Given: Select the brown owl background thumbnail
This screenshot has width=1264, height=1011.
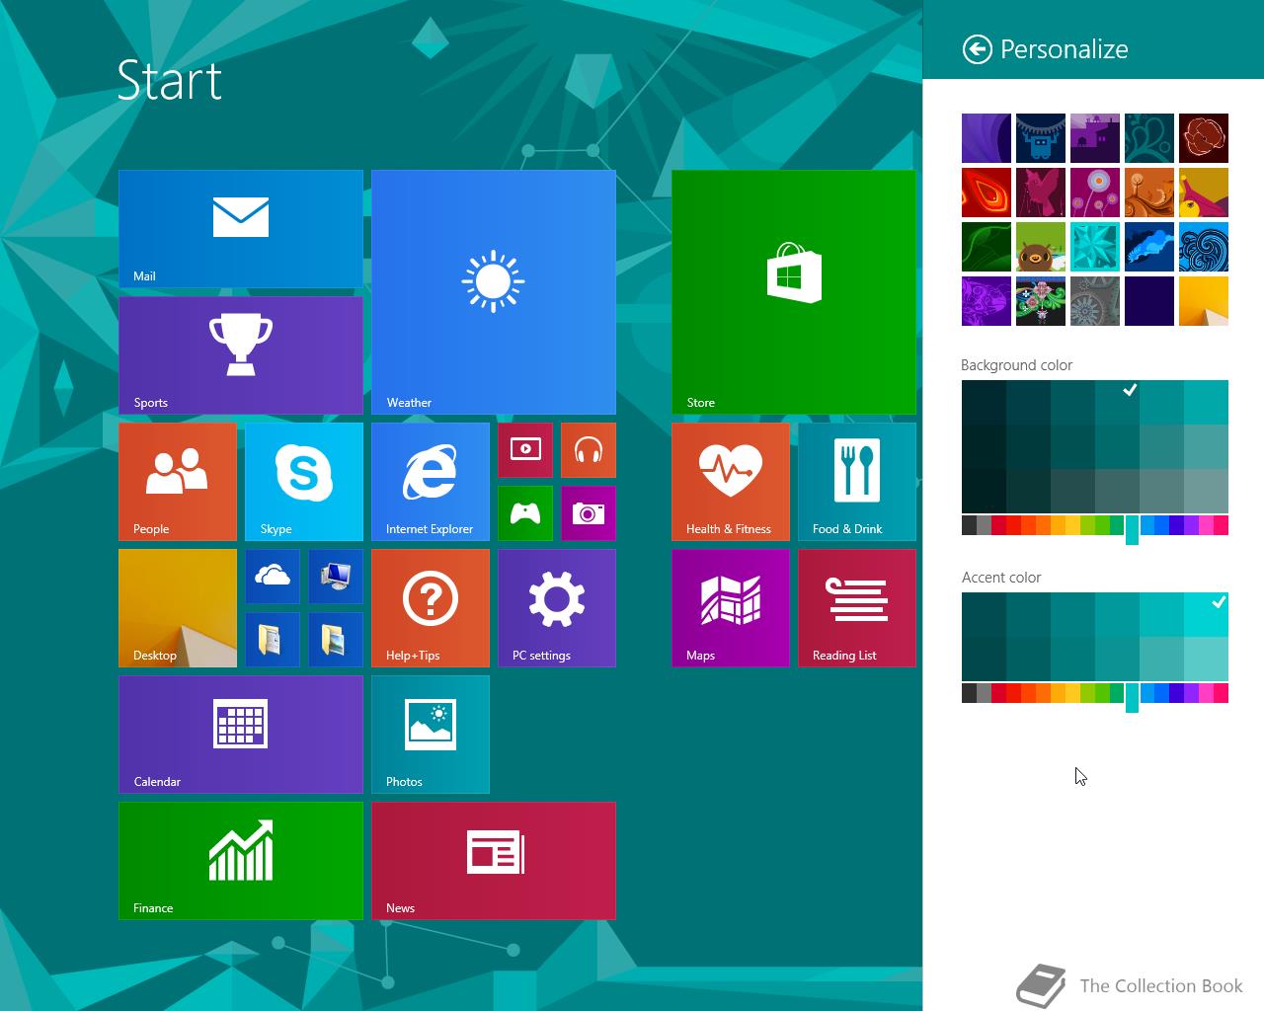Looking at the screenshot, I should pos(1041,247).
